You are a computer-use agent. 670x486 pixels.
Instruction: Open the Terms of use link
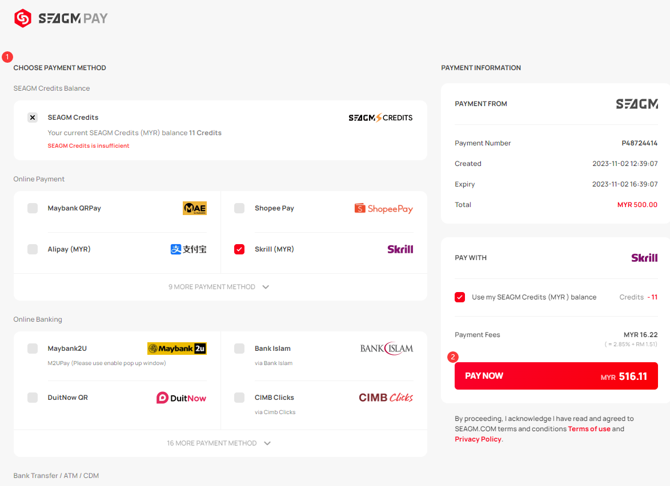point(589,429)
